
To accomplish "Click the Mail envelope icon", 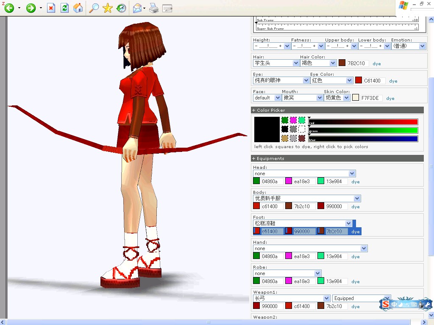I will tap(137, 8).
